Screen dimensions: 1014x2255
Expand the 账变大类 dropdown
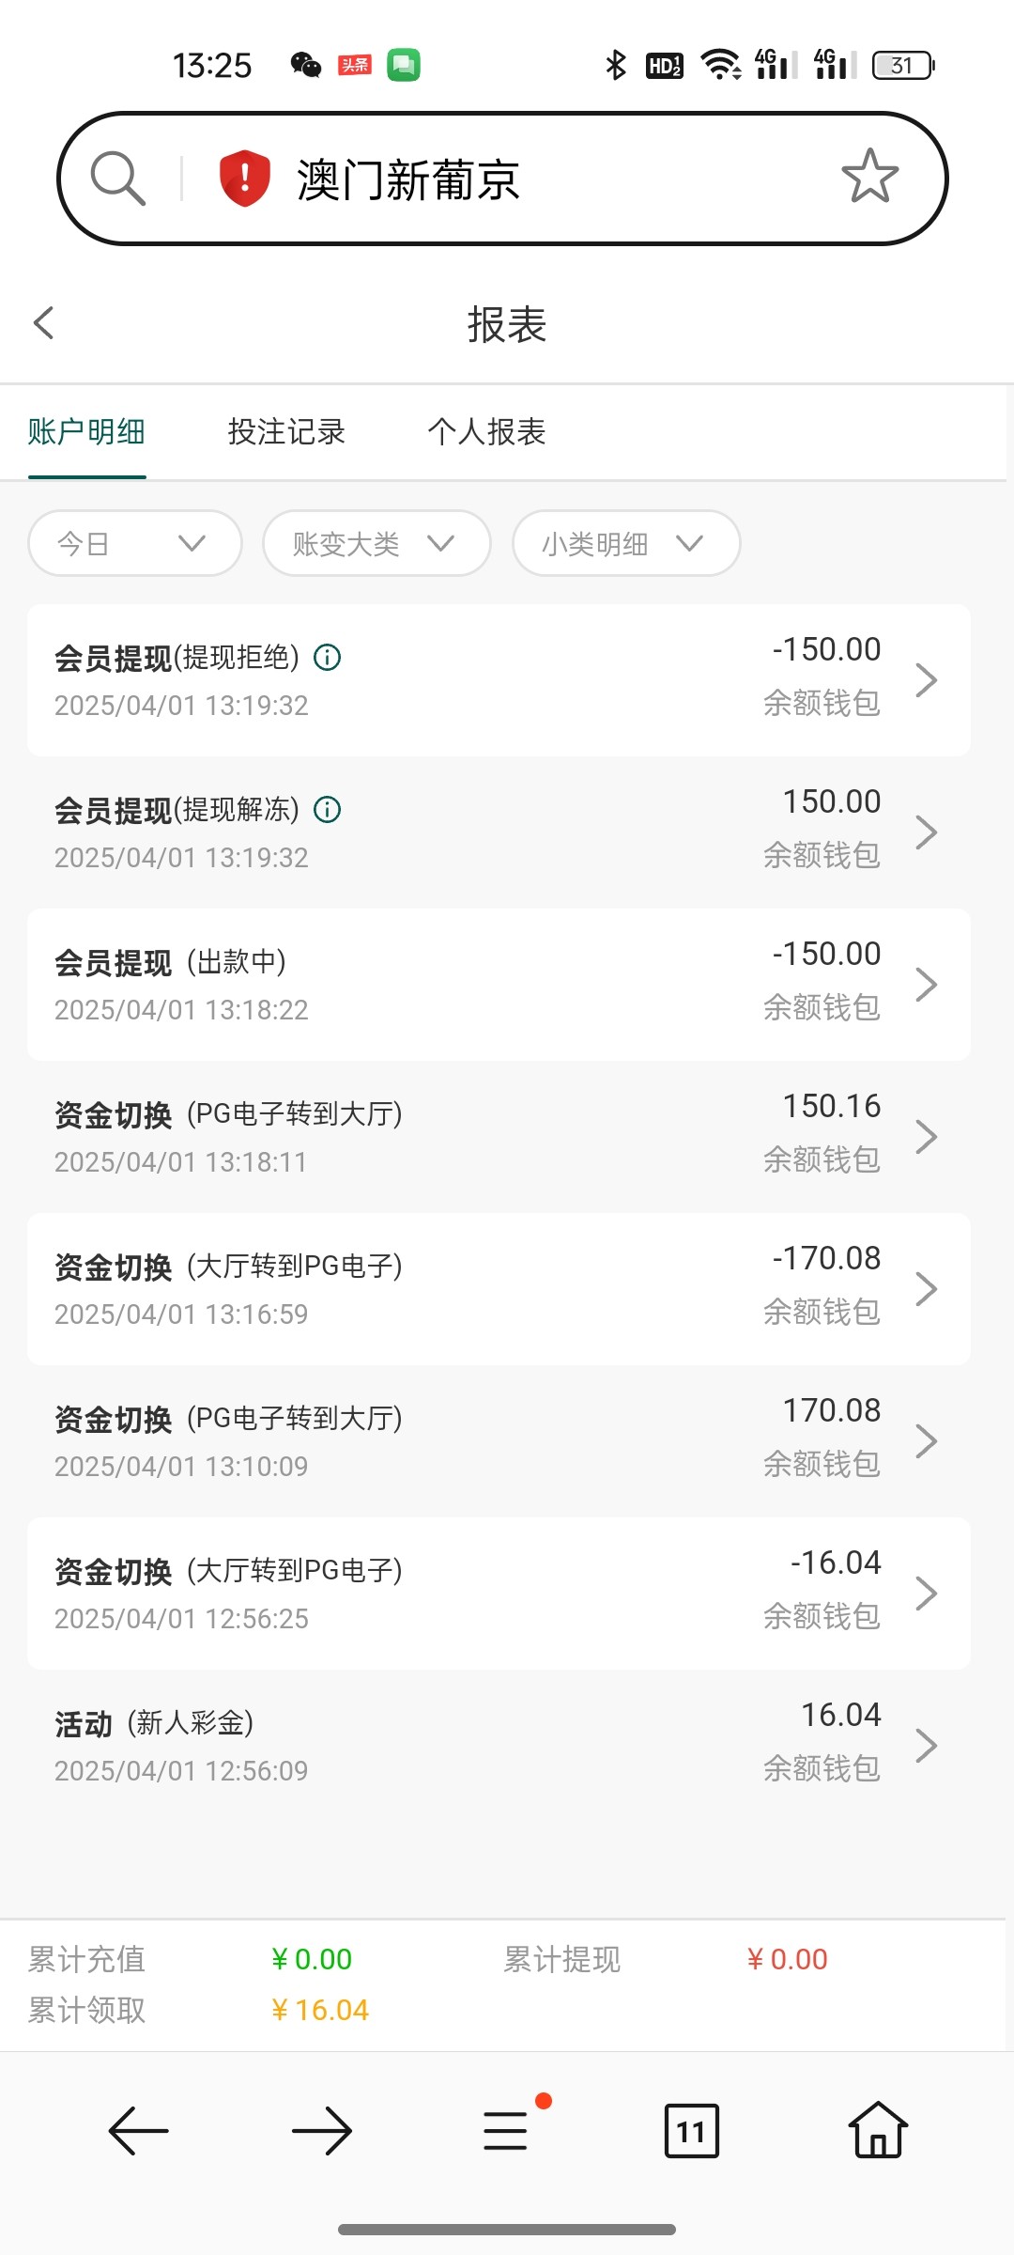[376, 543]
